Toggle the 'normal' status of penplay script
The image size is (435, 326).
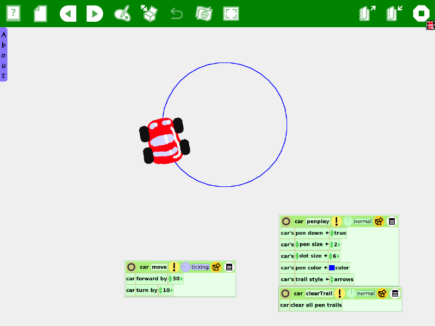coord(363,222)
